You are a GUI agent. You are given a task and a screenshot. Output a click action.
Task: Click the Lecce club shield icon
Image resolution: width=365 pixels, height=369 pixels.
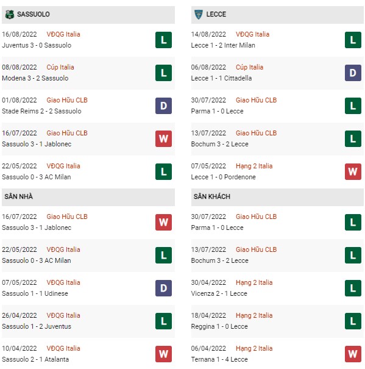click(x=199, y=15)
